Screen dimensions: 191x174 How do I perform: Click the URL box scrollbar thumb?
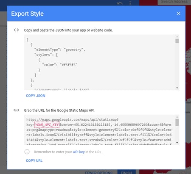click(177, 122)
